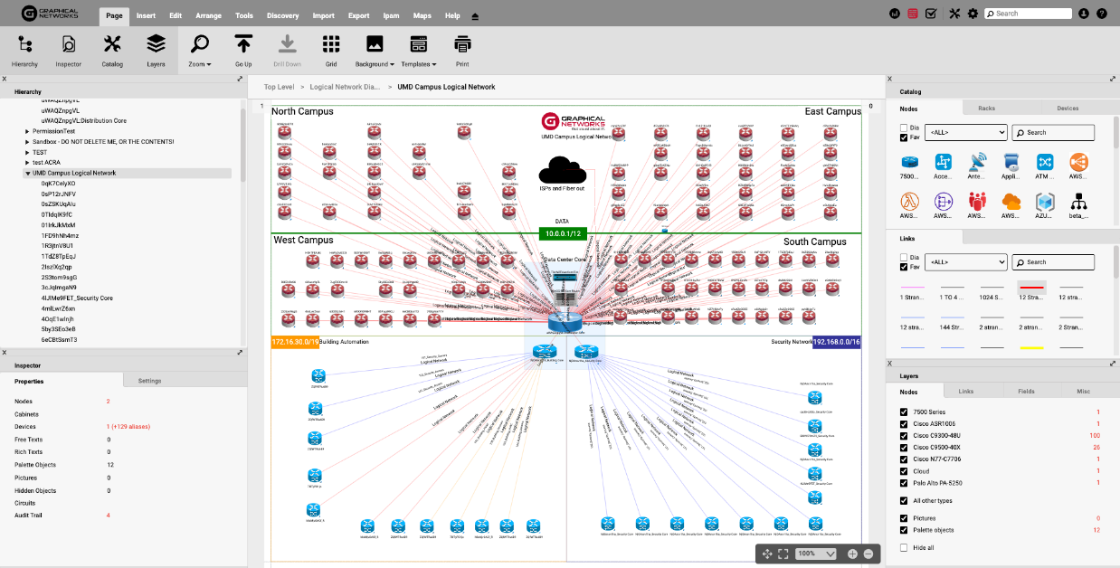Expand the PermissionTest tree node
Viewport: 1120px width, 568px height.
point(27,131)
